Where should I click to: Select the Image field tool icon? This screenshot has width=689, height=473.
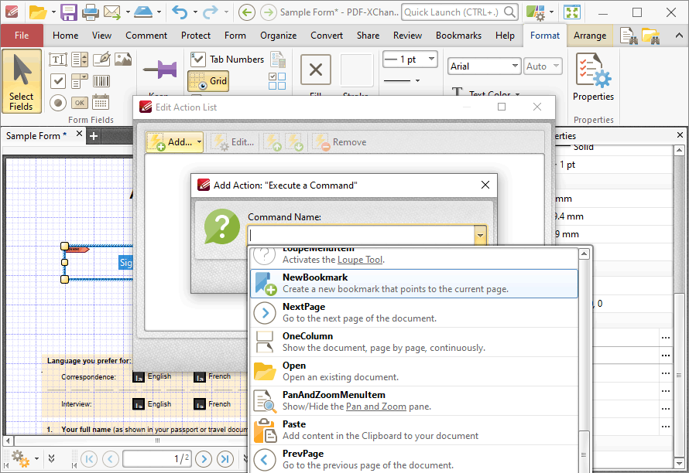pyautogui.click(x=123, y=60)
